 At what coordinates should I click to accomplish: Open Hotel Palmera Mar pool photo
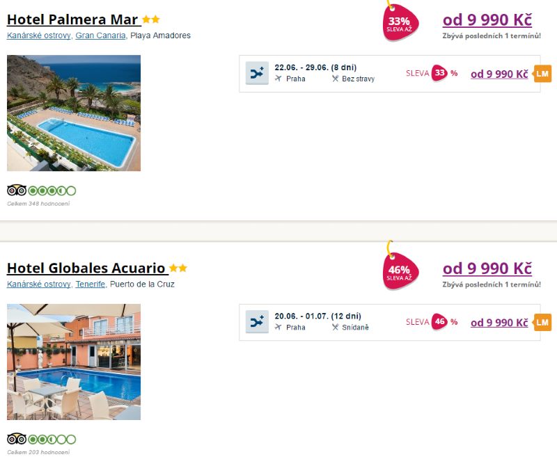[74, 113]
